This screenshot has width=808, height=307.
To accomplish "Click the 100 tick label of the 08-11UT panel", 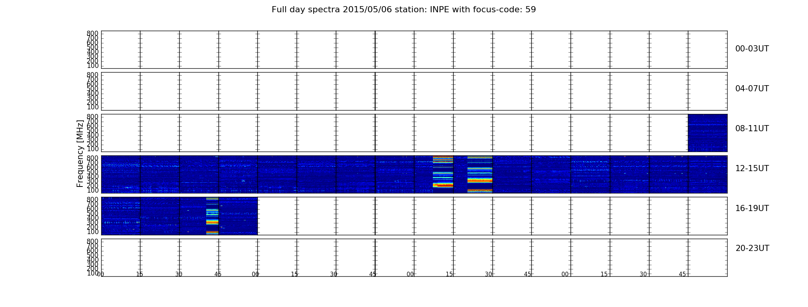I will click(x=92, y=149).
